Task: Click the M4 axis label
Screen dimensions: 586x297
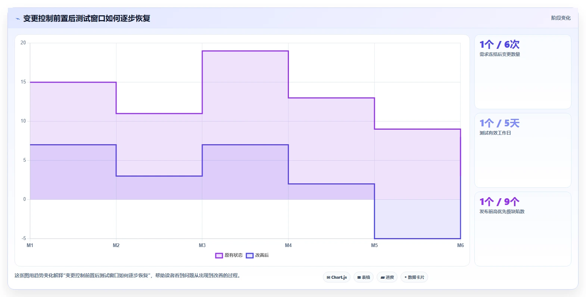Action: [288, 245]
